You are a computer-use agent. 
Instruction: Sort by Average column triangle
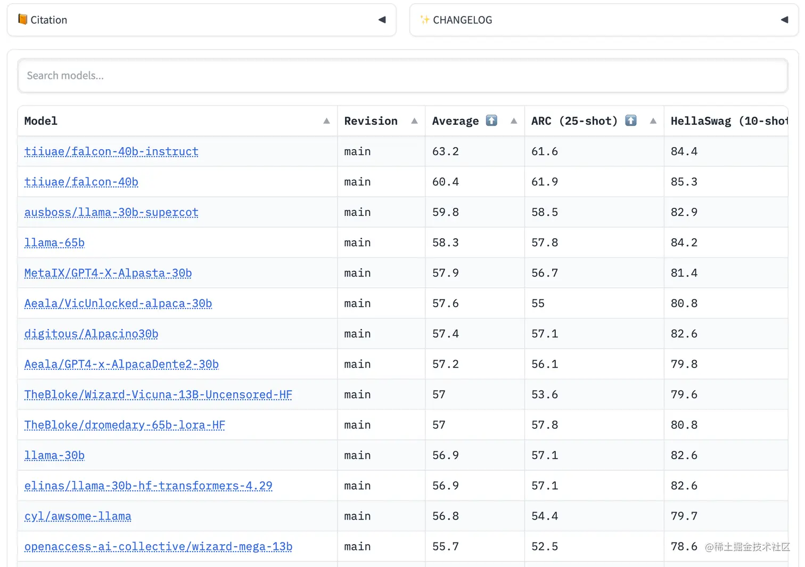(x=514, y=121)
